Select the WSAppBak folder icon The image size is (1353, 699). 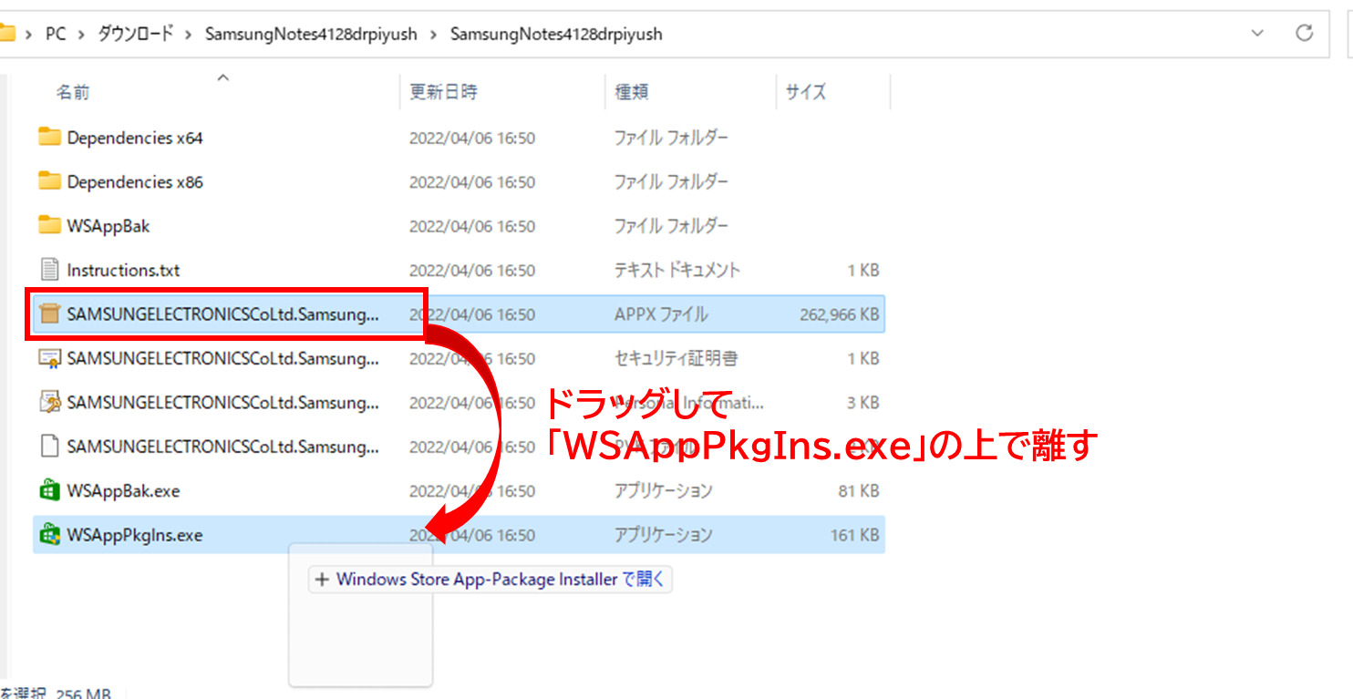tap(49, 225)
